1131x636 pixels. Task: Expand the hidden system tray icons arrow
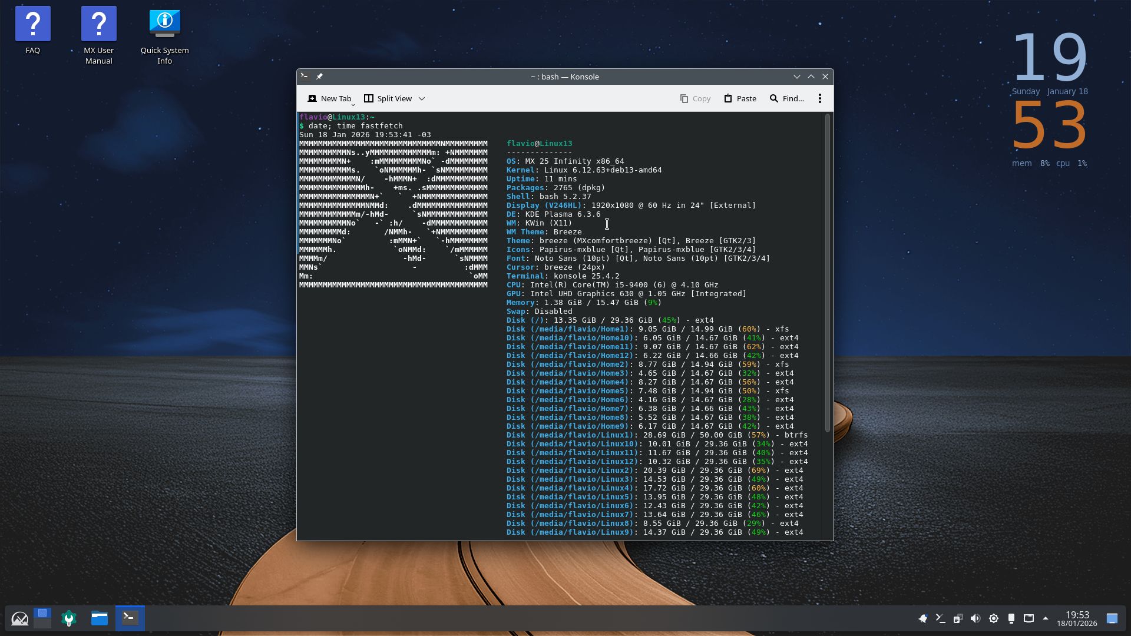pos(1046,618)
